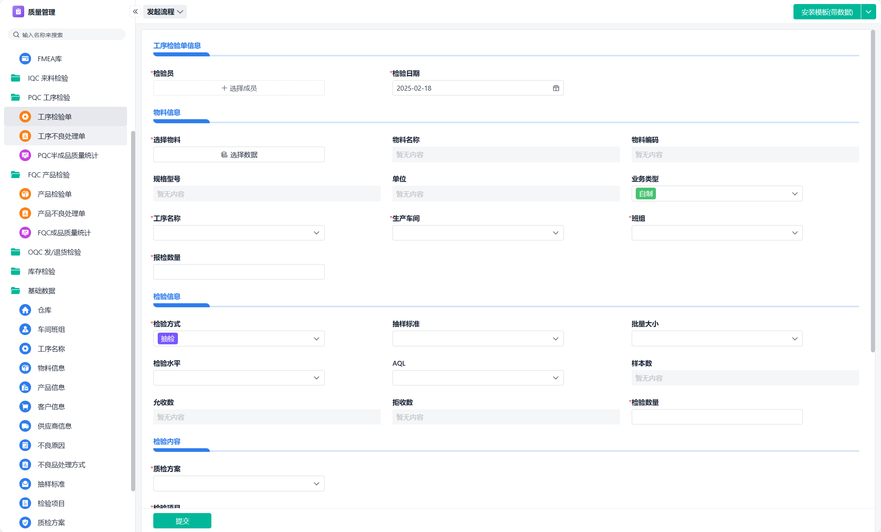The width and height of the screenshot is (881, 532).
Task: Click the 客户信息 cart icon
Action: (25, 407)
